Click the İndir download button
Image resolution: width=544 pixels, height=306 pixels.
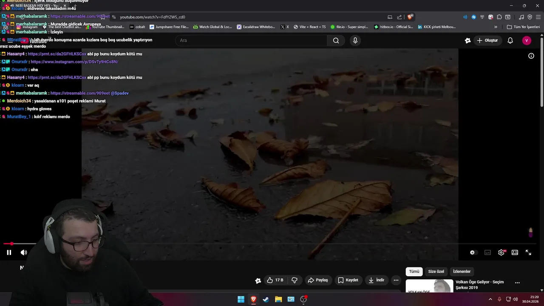pos(376,280)
